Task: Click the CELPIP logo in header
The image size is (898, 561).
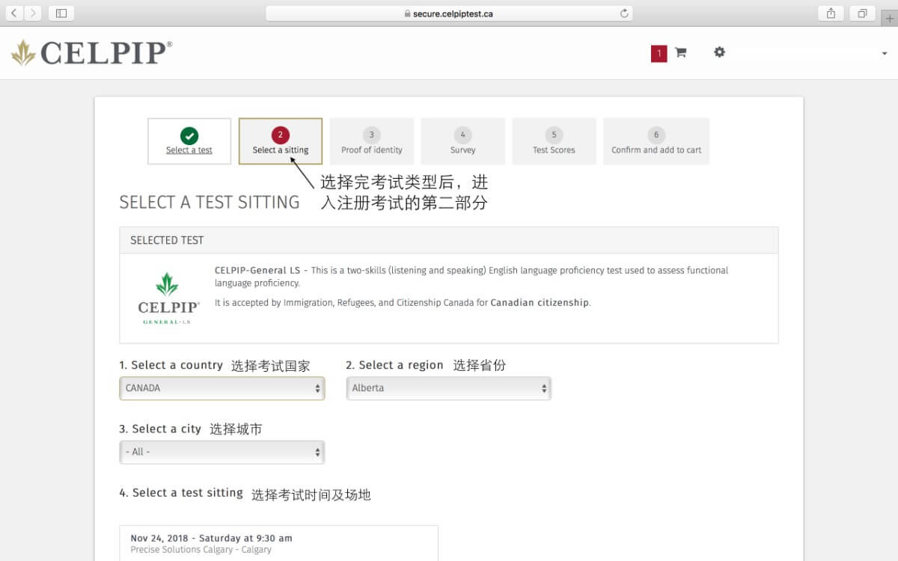Action: [x=91, y=52]
